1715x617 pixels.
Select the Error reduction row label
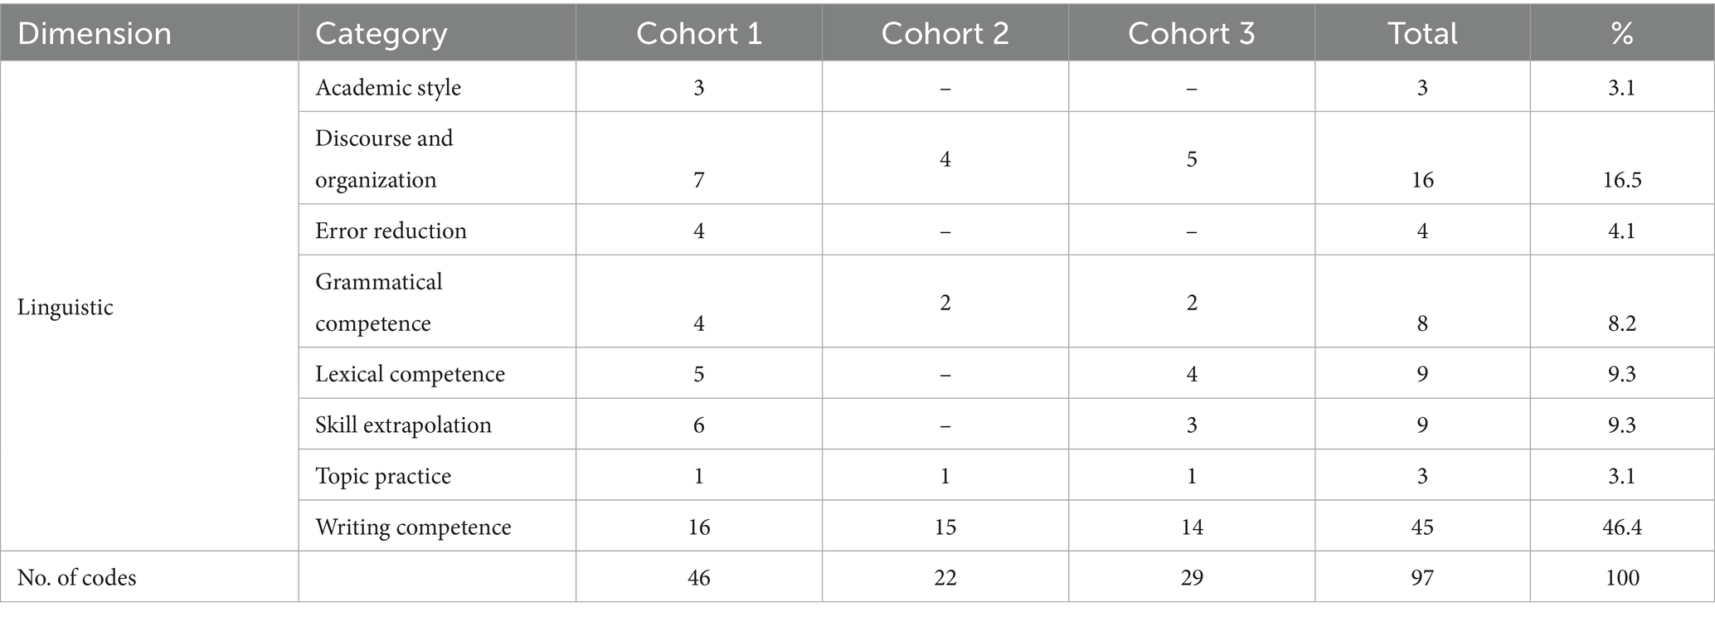(391, 230)
